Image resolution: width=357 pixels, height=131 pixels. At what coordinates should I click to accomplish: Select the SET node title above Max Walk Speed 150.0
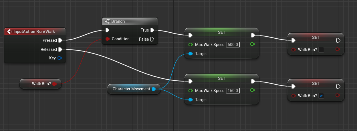coord(222,78)
